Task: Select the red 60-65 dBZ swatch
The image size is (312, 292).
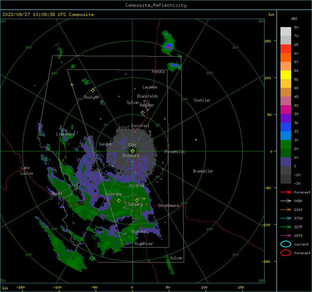Action: 286,49
